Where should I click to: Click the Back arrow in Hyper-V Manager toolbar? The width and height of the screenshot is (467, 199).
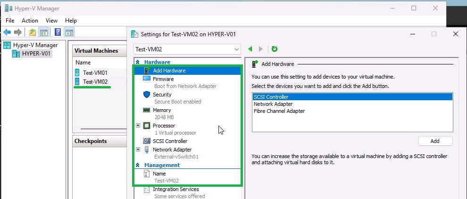pos(7,32)
